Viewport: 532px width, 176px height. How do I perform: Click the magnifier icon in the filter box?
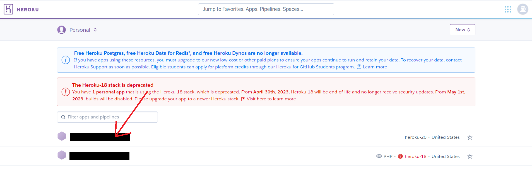(63, 117)
